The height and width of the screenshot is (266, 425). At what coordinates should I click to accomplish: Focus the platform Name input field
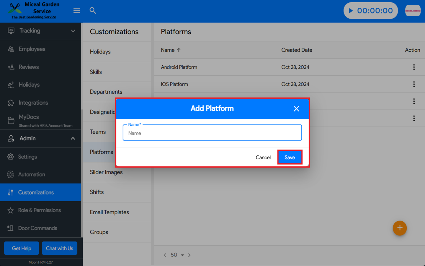[212, 133]
